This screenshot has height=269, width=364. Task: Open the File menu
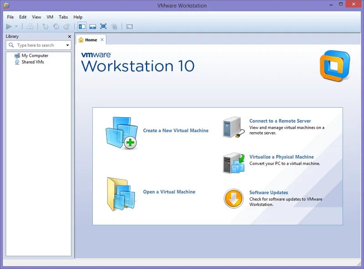(x=10, y=17)
